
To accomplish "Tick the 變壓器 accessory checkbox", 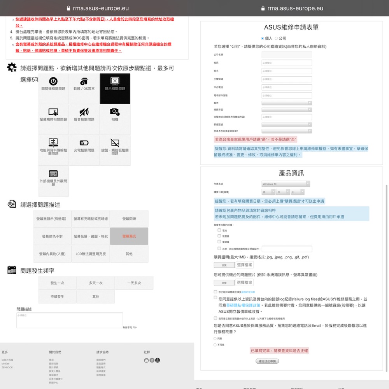I will point(219,236).
